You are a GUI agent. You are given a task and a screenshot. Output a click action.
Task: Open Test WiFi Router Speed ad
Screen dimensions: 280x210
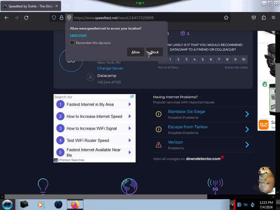(94, 140)
